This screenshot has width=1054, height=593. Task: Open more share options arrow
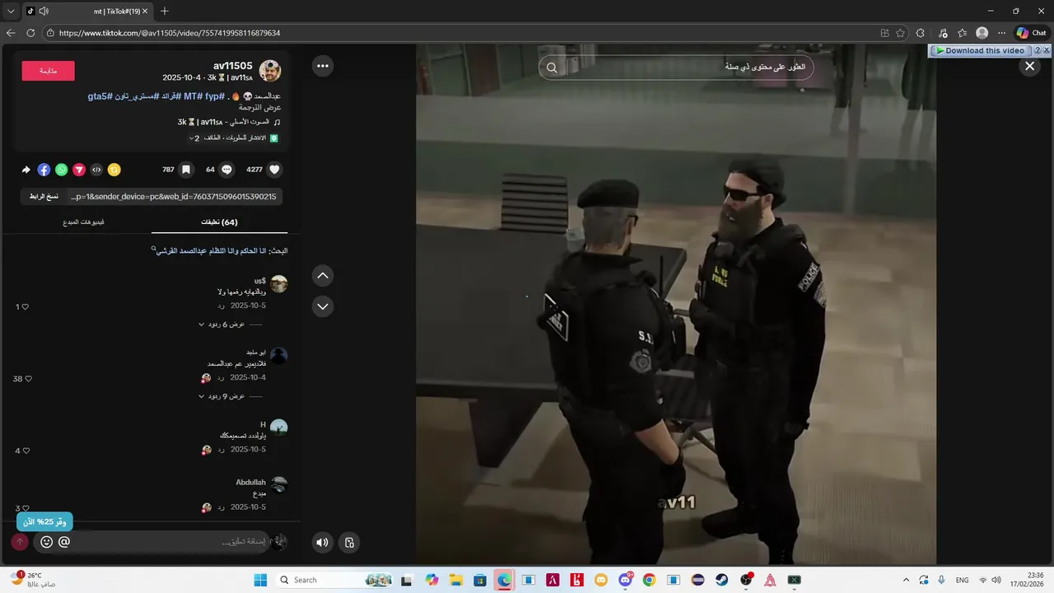(x=26, y=170)
